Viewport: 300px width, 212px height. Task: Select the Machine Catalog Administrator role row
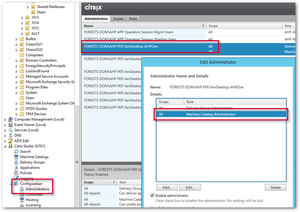tap(221, 114)
